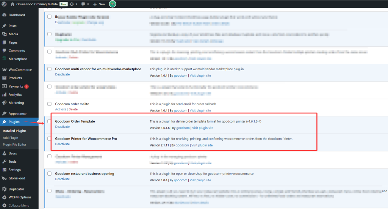Viewport: 388px width, 209px height.
Task: Click description 'This is a plugin for send email for order callback'
Action: coord(183,104)
